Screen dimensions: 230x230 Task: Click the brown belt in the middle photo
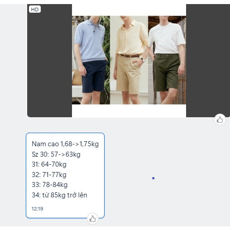tap(130, 56)
